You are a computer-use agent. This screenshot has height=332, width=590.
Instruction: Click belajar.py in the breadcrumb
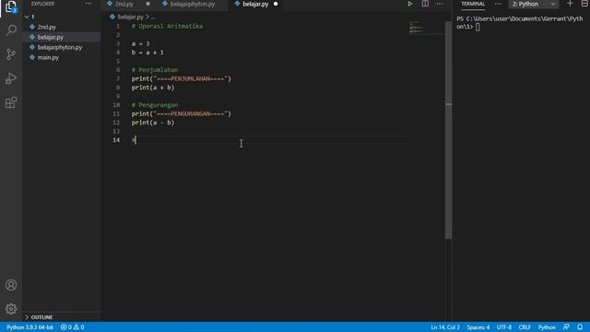coord(130,17)
